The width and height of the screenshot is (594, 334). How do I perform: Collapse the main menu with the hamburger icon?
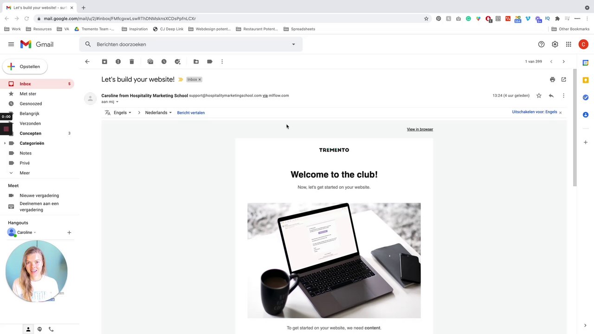11,45
